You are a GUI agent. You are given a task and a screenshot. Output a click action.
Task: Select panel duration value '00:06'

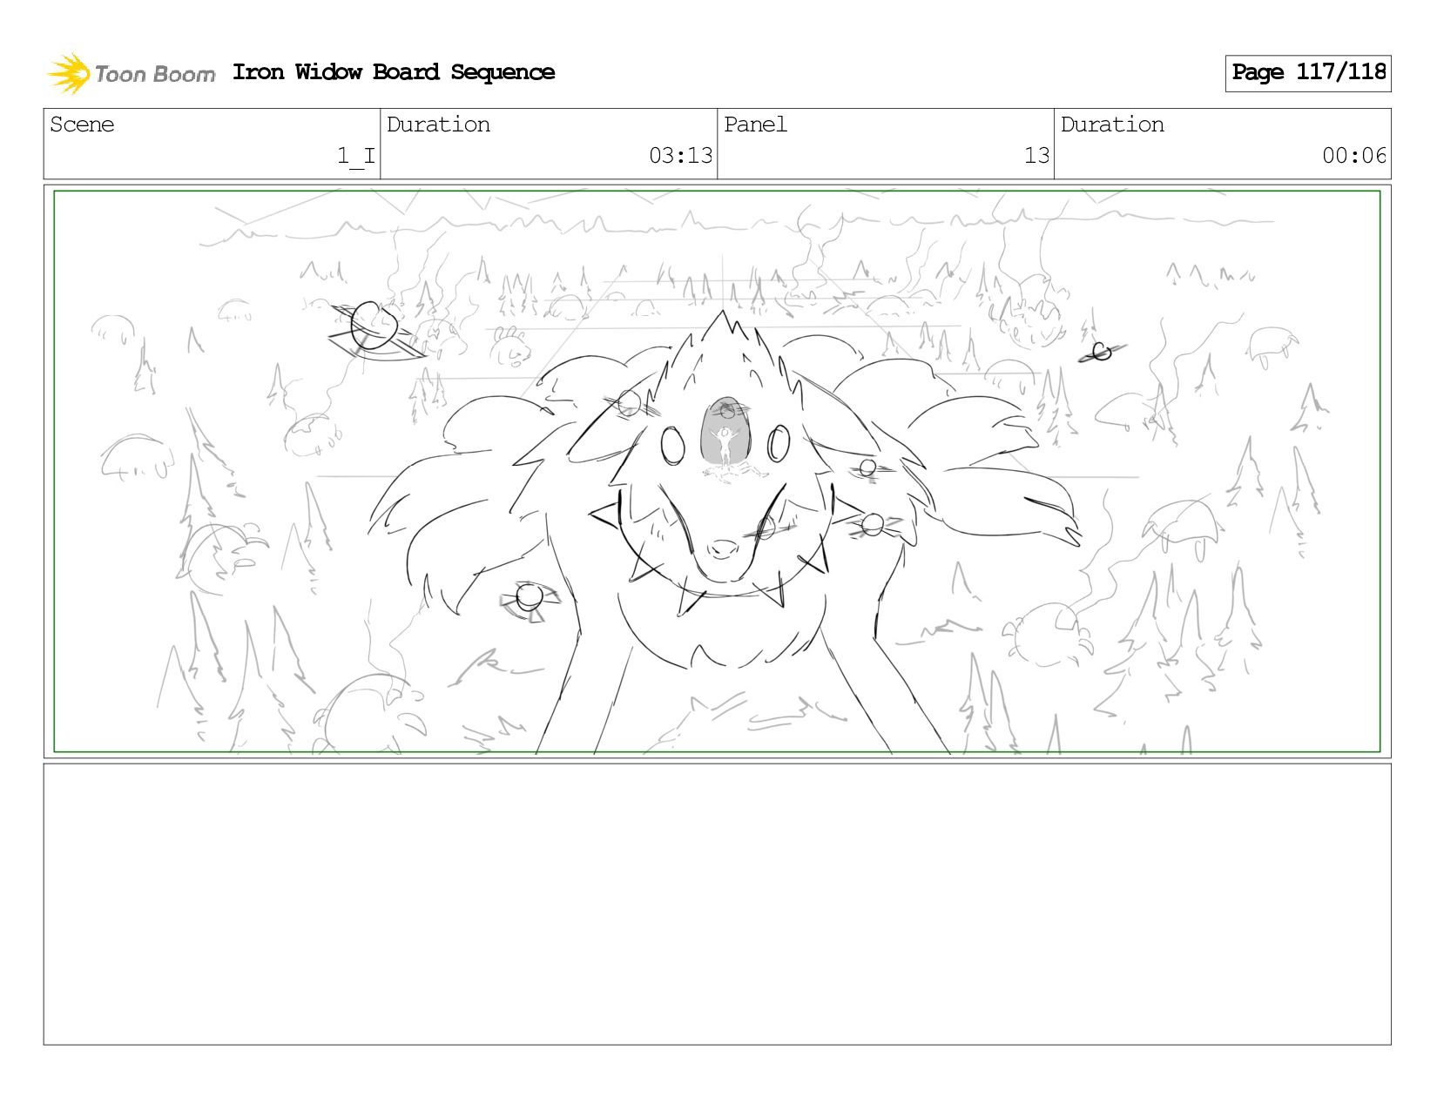pyautogui.click(x=1354, y=156)
